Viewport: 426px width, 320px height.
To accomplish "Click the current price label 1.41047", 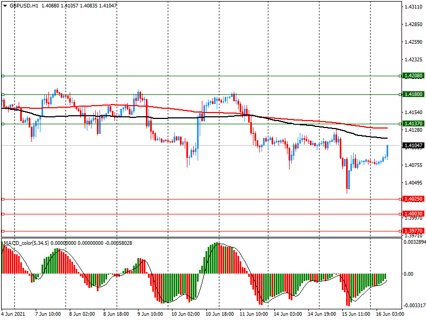I will 413,145.
